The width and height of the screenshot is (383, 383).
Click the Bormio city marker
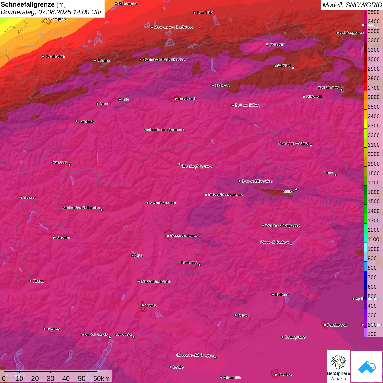54,238
